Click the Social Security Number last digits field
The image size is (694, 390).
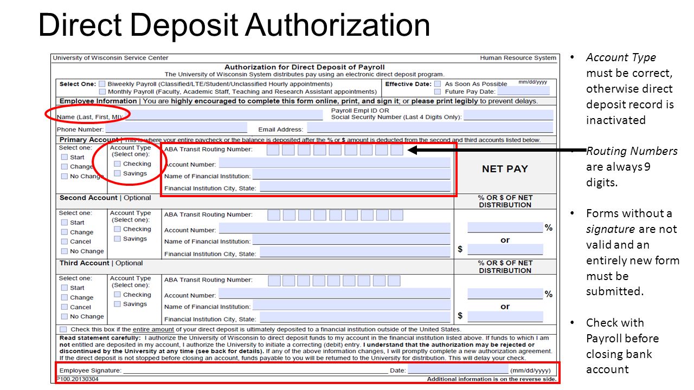click(x=508, y=115)
